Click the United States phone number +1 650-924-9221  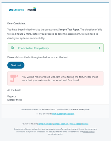(x=49, y=110)
